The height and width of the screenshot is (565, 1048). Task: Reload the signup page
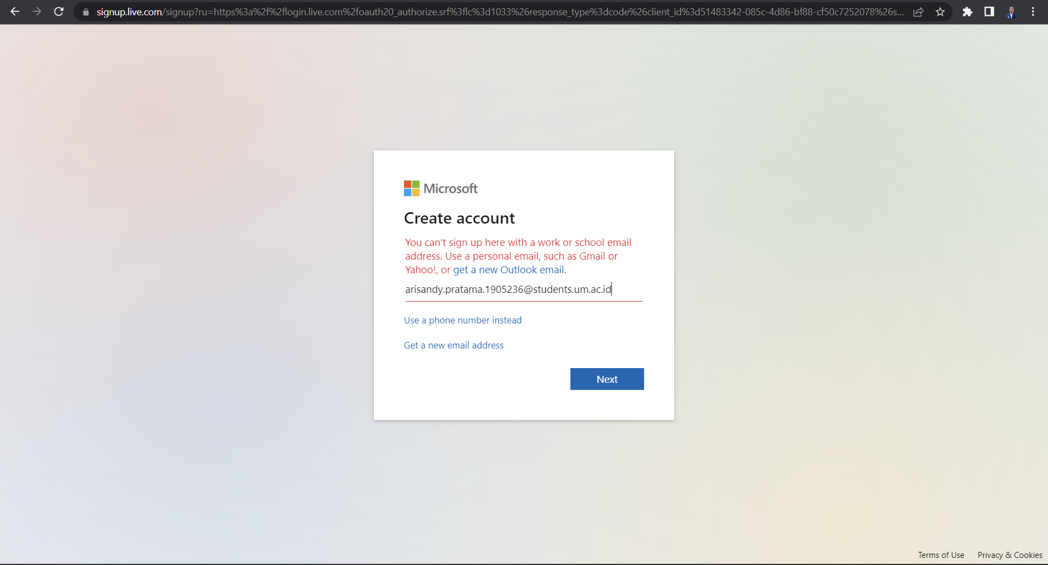coord(59,11)
